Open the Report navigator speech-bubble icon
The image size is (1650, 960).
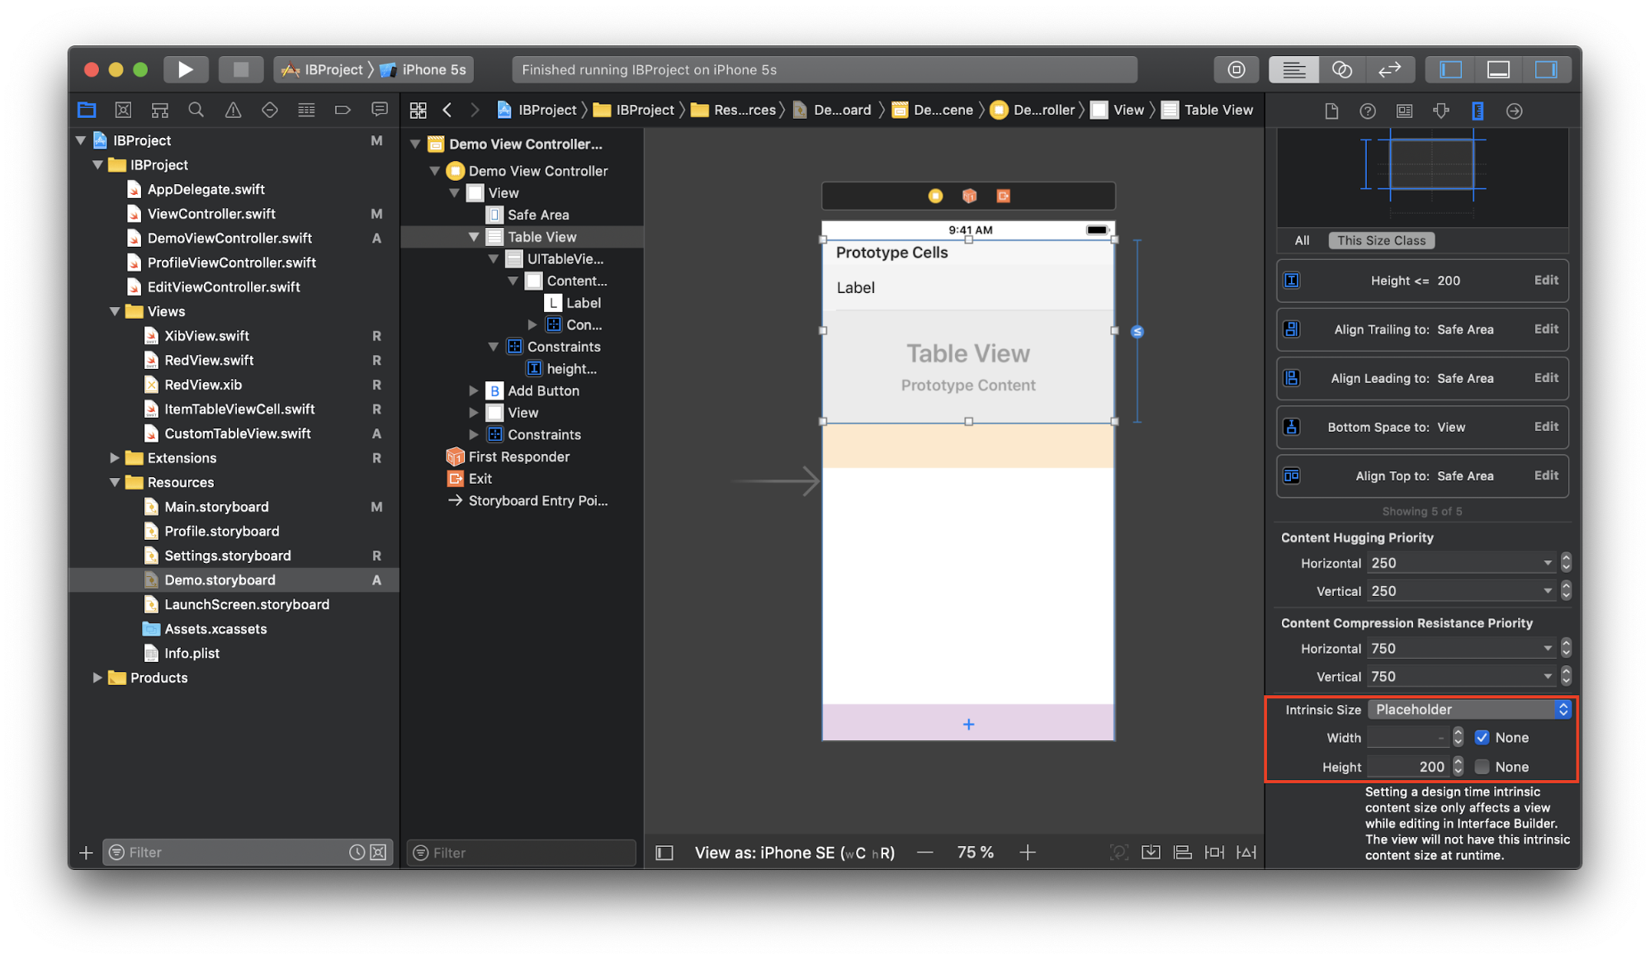380,110
